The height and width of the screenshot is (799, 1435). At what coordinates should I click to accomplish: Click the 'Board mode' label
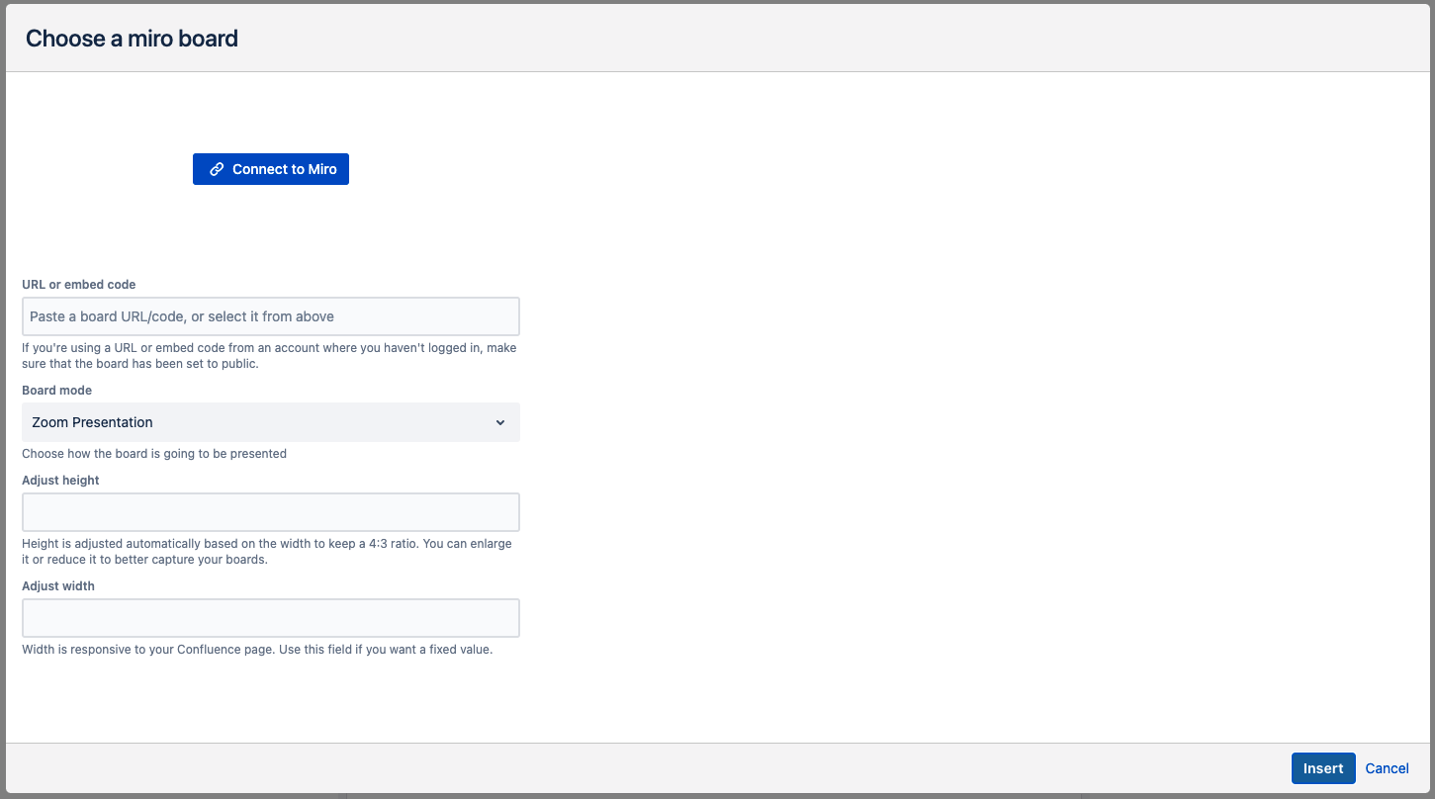[57, 391]
